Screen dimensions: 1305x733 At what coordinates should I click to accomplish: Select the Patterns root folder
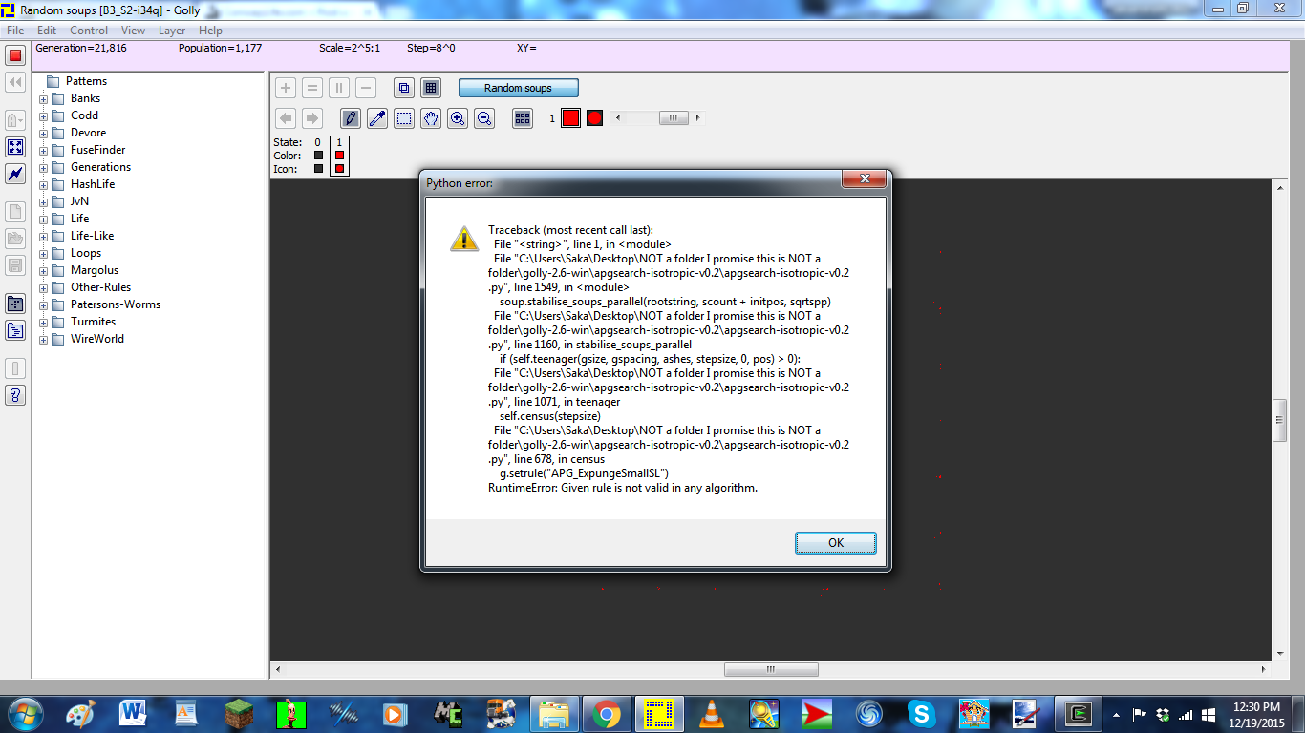coord(86,81)
